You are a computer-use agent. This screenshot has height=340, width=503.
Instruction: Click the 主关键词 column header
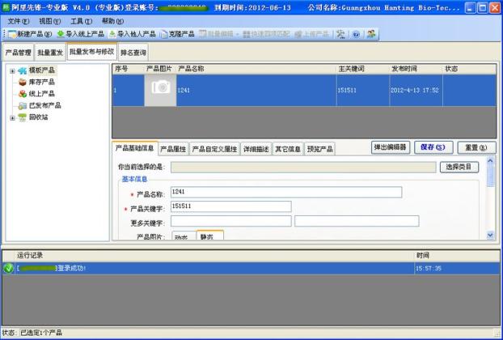(x=363, y=69)
